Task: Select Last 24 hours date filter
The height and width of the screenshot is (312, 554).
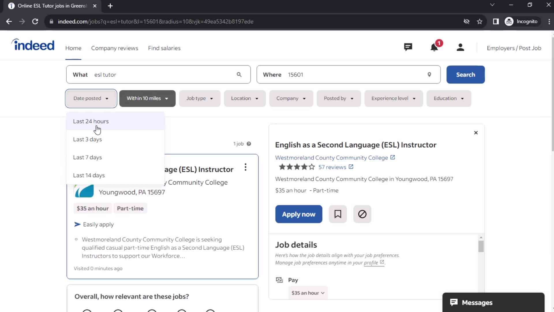Action: [x=91, y=121]
